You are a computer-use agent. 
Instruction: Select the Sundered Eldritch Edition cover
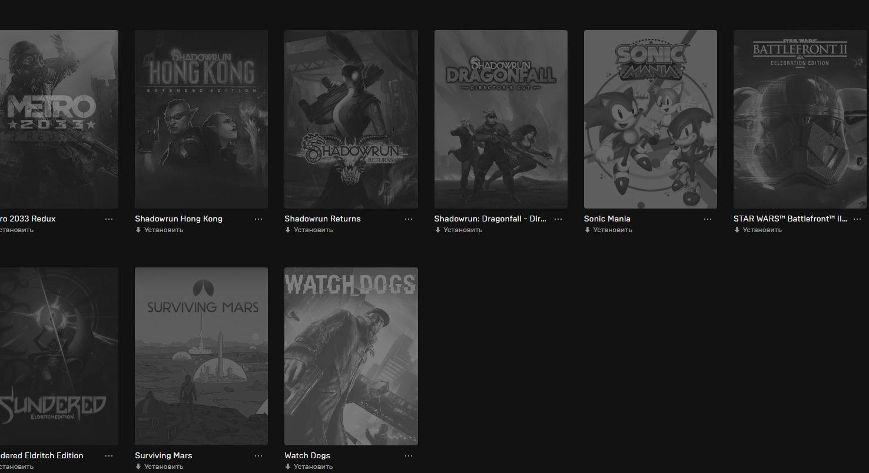click(x=59, y=356)
